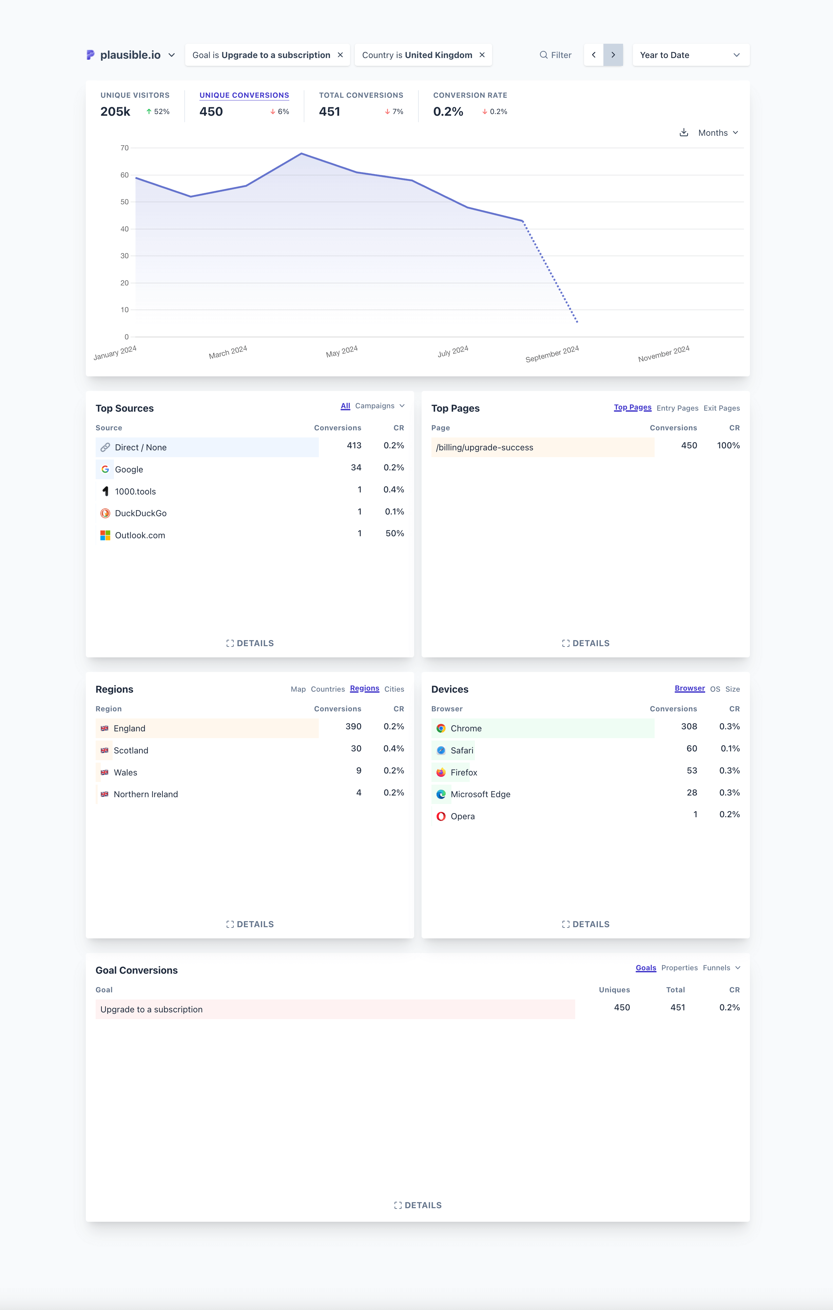
Task: Select the Unique Conversions metric
Action: click(244, 105)
